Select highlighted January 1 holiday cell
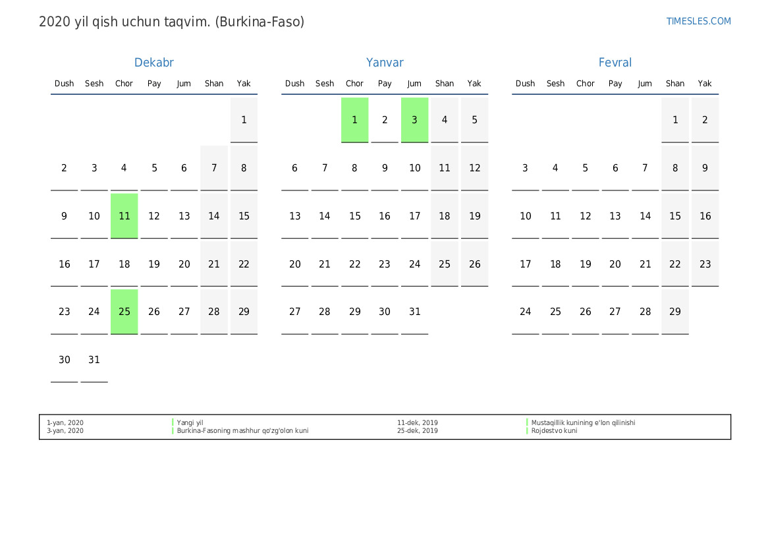770x545 pixels. click(x=354, y=120)
